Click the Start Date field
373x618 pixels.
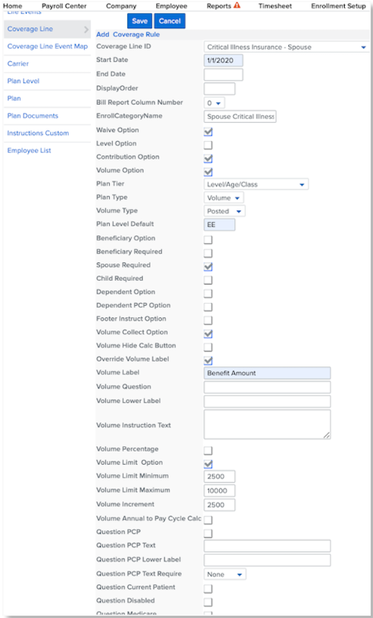[x=223, y=61]
